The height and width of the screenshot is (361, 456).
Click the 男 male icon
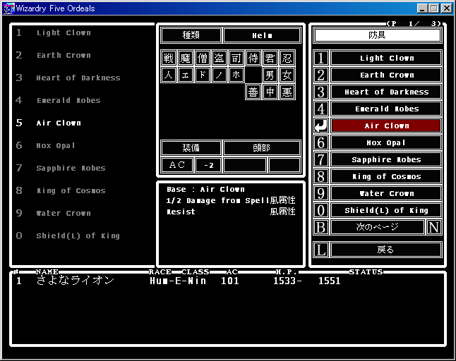tap(270, 75)
